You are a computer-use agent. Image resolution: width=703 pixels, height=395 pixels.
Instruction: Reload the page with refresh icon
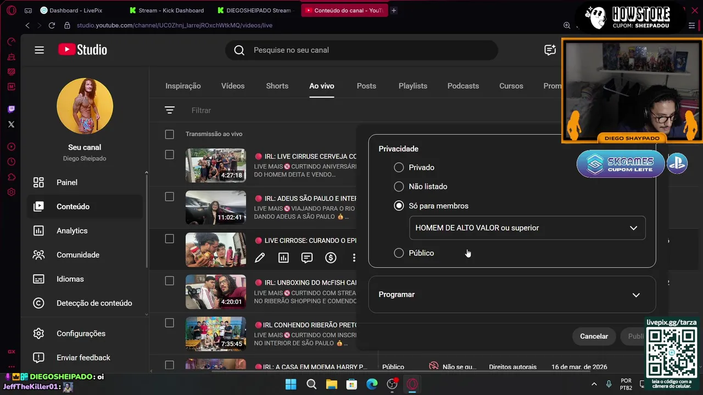coord(52,25)
